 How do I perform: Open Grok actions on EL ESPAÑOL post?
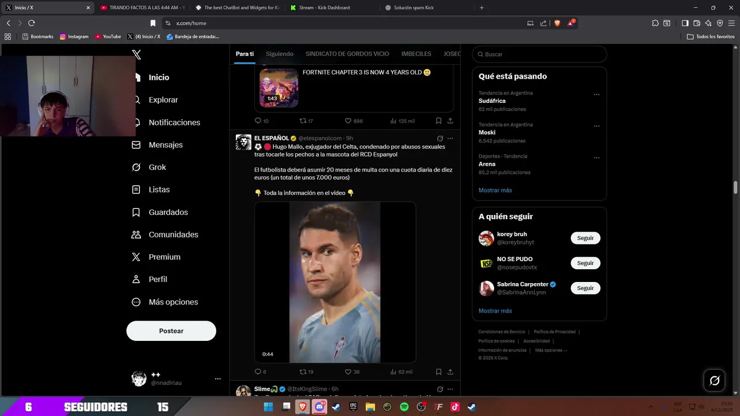[440, 139]
